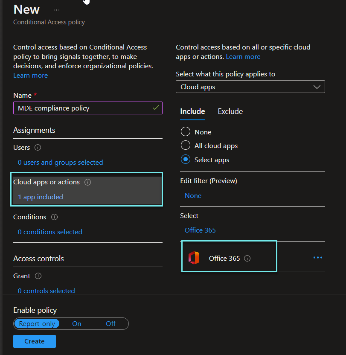Turn the Enable policy toggle to Off
The image size is (346, 355).
[x=110, y=324]
